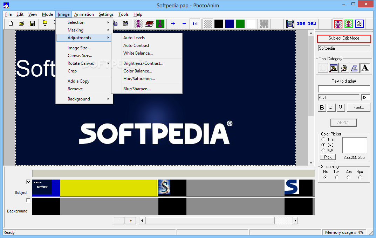Click timeline zoom in plus button
Image resolution: width=376 pixels, height=238 pixels.
[131, 220]
